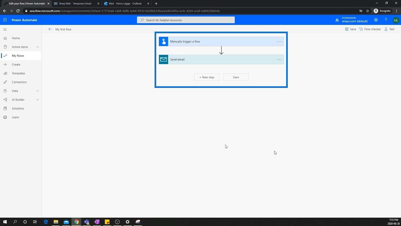This screenshot has height=226, width=401.
Task: Click the Incognito profile indicator
Action: 382,11
